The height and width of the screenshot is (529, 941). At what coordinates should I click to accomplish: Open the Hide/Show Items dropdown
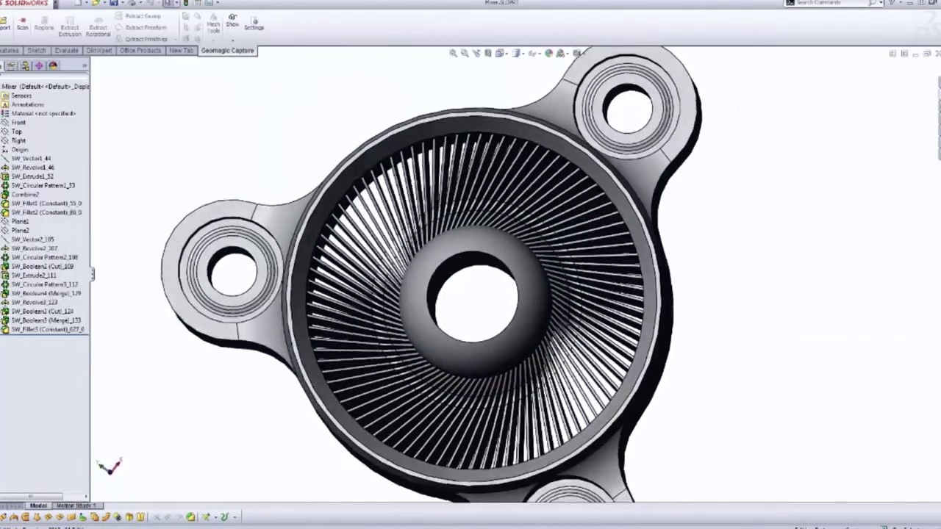(x=533, y=53)
